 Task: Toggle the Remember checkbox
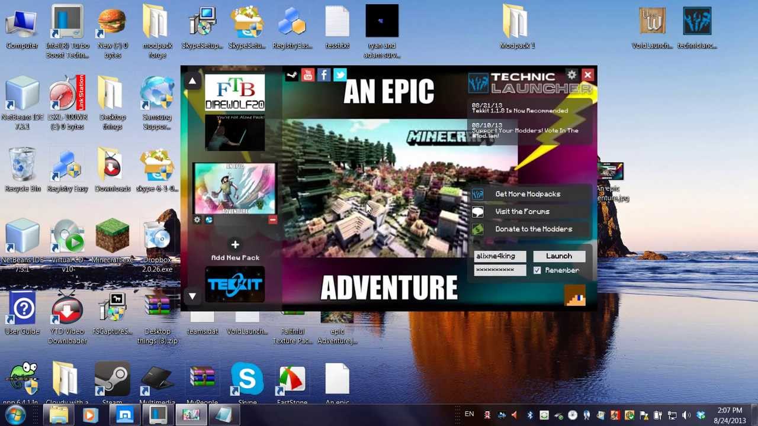537,270
